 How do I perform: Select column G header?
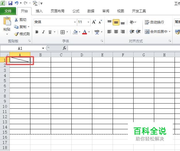click(x=144, y=55)
